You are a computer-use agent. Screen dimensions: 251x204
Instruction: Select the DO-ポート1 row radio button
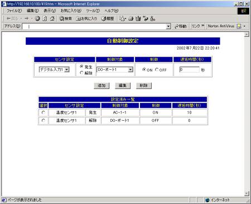[x=44, y=120]
